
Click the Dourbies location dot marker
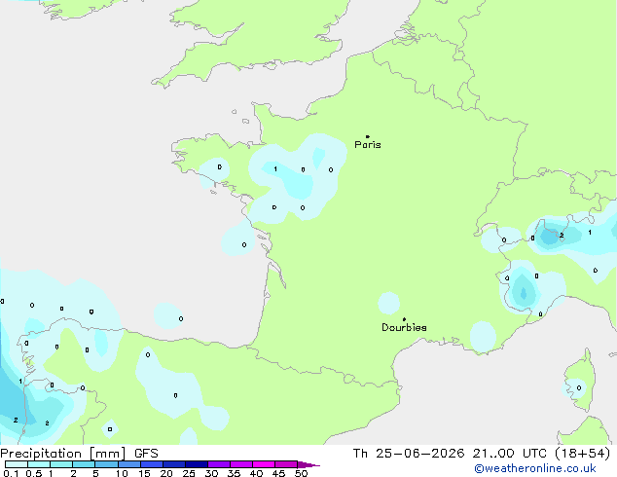pos(404,319)
